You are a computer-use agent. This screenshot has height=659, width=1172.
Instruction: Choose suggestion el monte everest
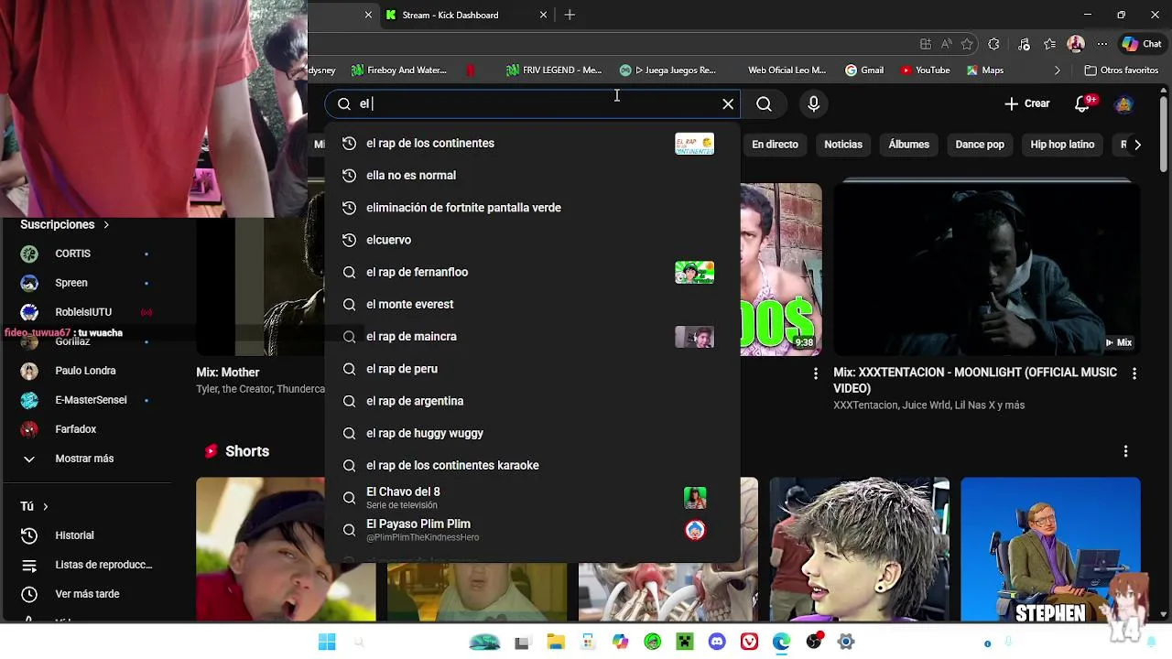tap(532, 305)
